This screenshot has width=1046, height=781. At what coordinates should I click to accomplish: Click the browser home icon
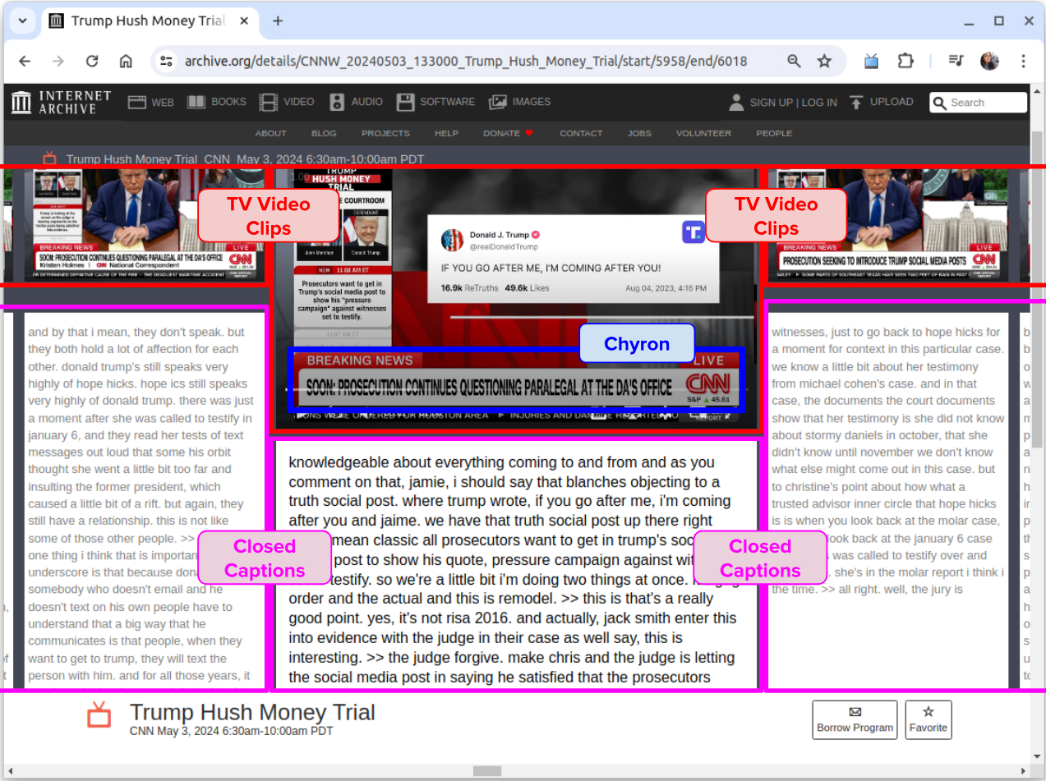point(126,62)
